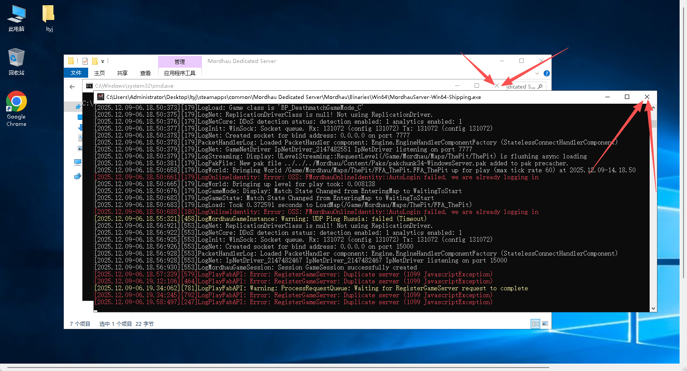
Task: Switch to details view layout in status bar
Action: 536,324
